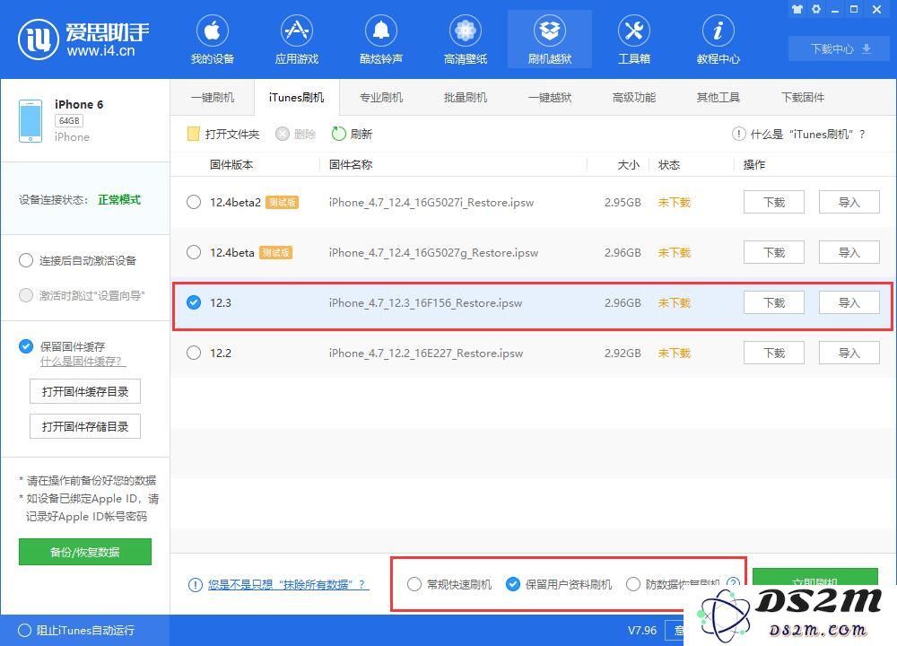Toggle 阻止iTunes自动运行 option
Screen dimensions: 897x646
[24, 630]
